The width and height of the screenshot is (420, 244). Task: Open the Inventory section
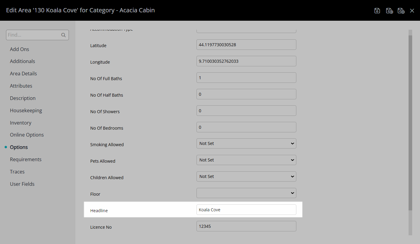click(x=21, y=123)
